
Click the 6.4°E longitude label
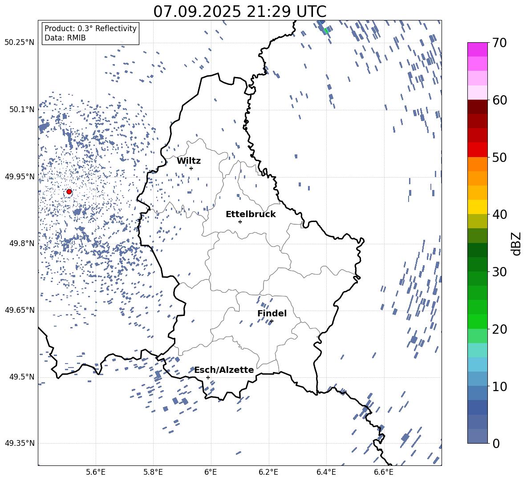pos(326,472)
